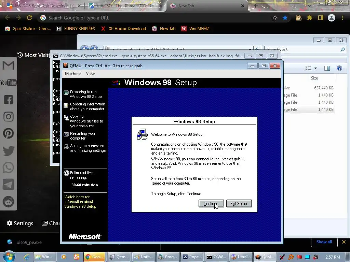Click the browser forward arrow

[18, 18]
